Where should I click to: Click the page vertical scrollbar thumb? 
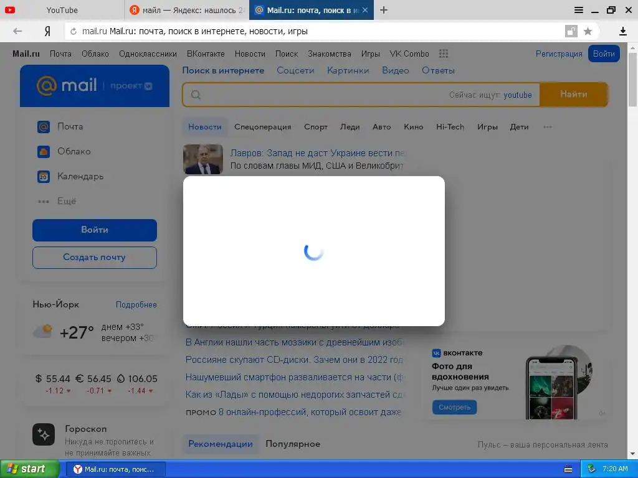coord(633,79)
